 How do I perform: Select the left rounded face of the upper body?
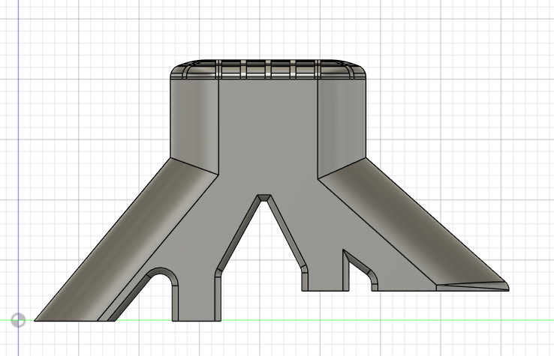pos(194,120)
